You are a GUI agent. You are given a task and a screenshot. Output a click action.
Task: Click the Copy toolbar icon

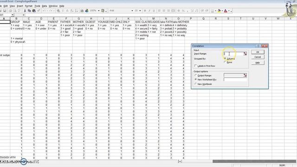[29, 11]
